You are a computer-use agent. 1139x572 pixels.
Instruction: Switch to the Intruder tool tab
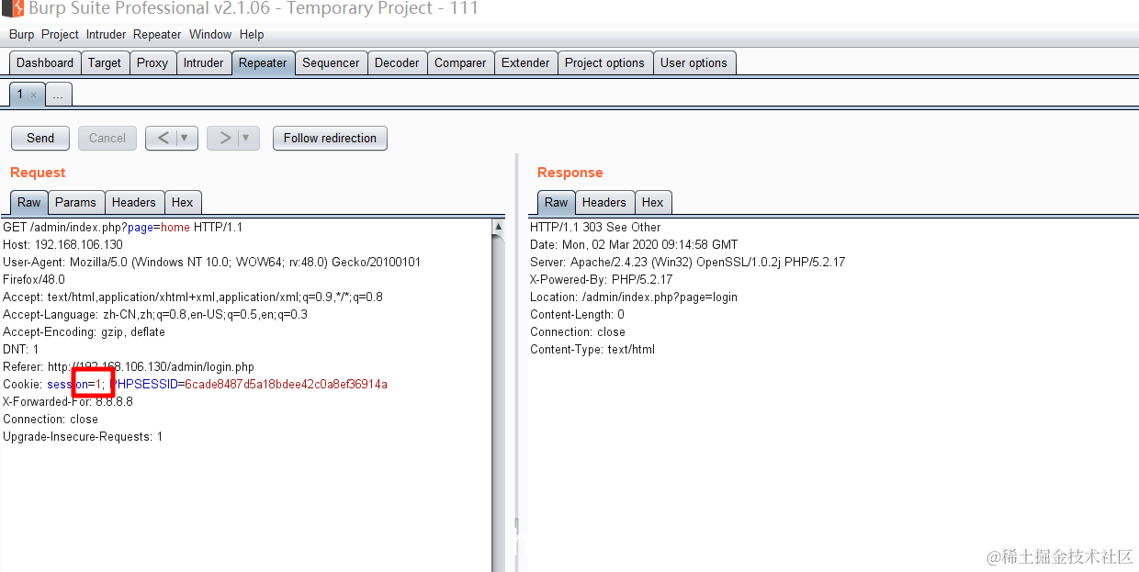203,62
